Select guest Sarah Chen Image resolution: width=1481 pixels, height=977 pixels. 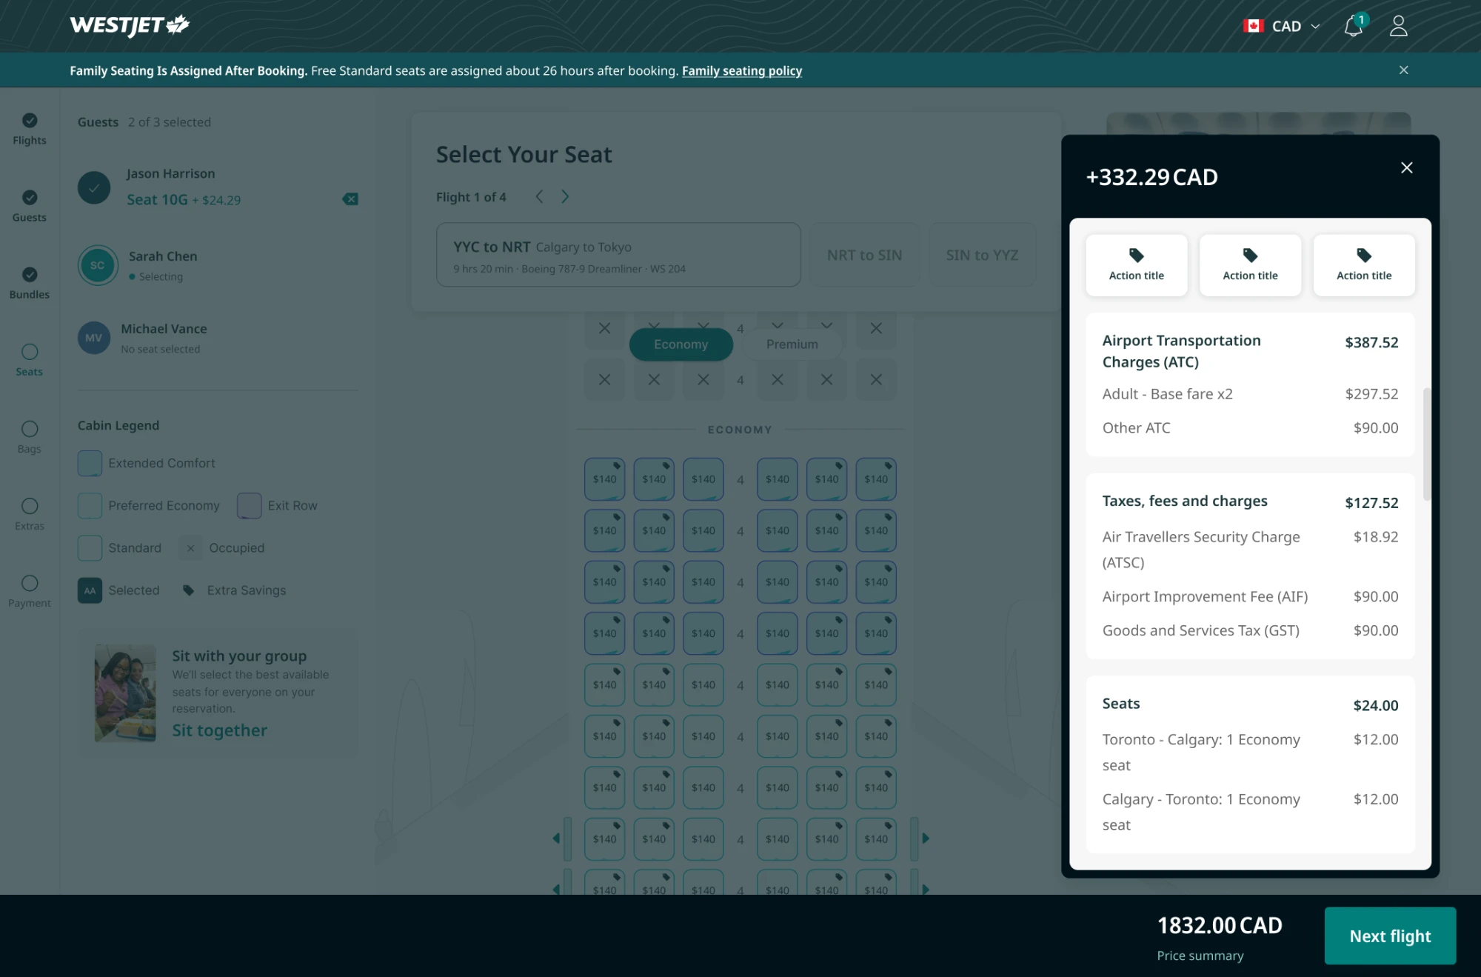click(218, 265)
